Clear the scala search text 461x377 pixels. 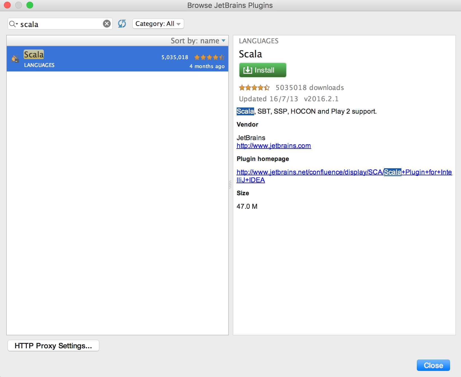107,24
